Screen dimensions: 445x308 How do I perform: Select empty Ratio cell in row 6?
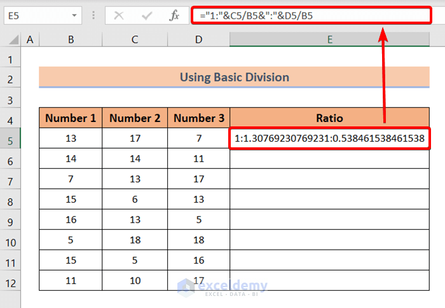[329, 159]
